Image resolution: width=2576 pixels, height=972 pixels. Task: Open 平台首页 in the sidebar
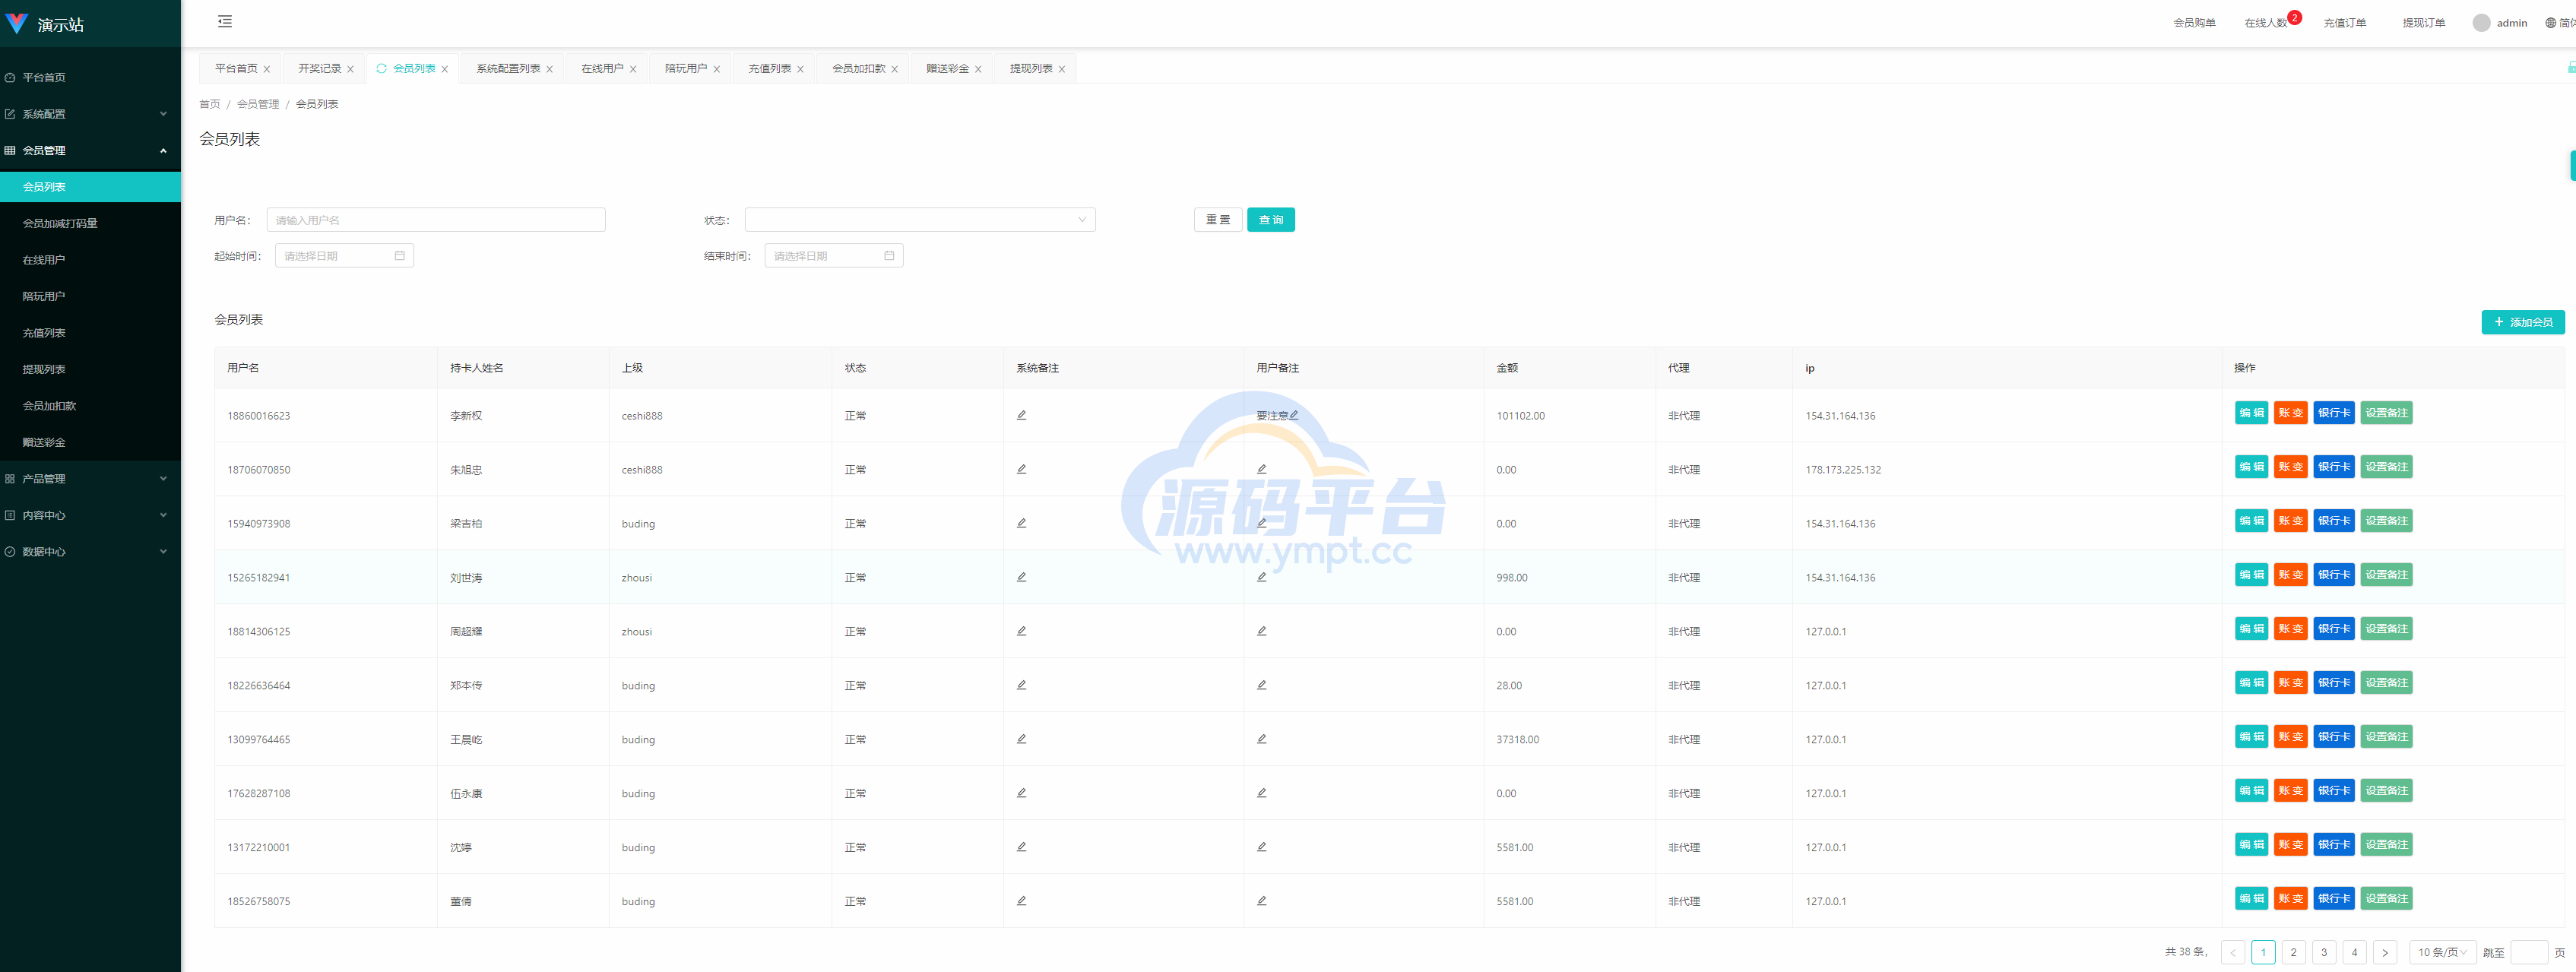90,77
